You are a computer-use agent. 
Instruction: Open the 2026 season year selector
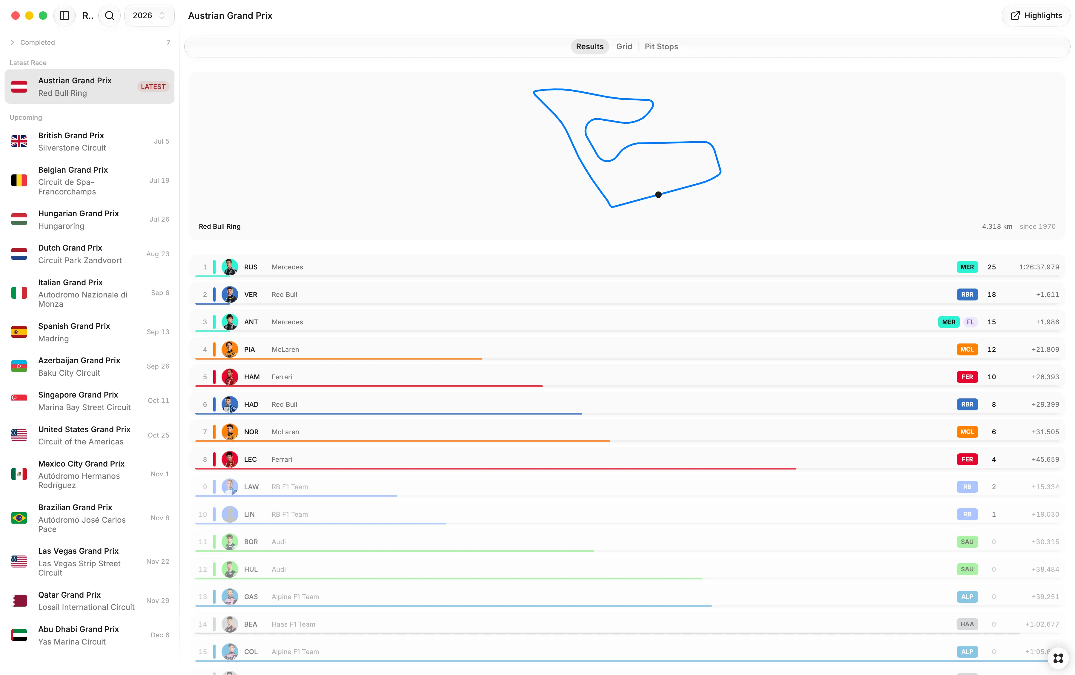[x=149, y=16]
